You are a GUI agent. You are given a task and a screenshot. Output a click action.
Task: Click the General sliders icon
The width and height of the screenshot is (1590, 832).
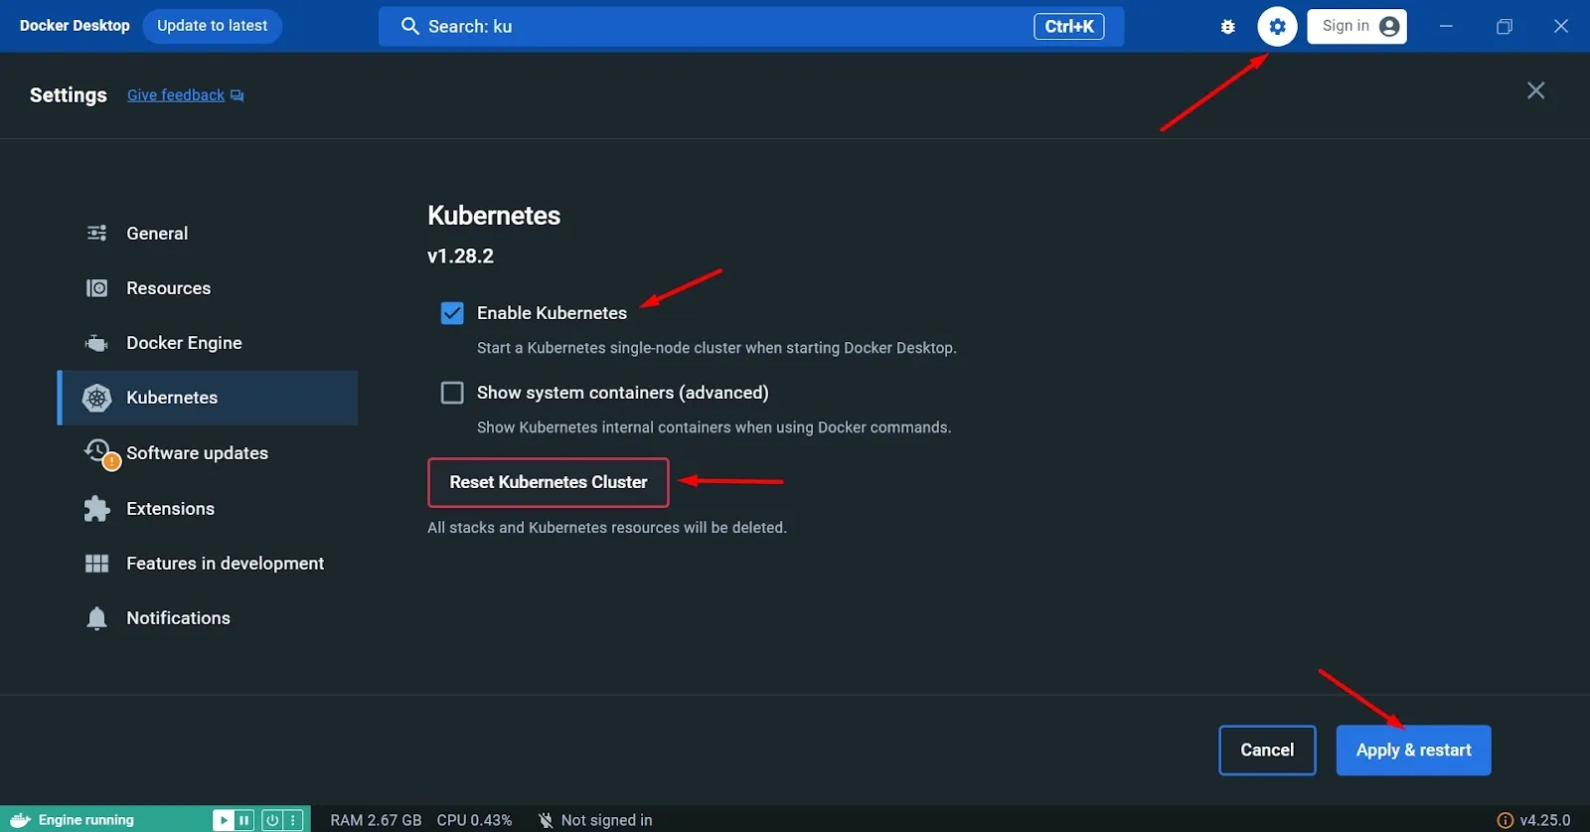point(96,234)
